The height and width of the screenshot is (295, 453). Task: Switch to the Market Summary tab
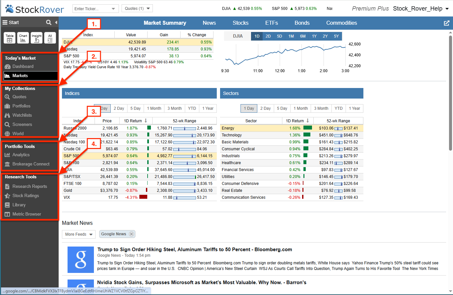click(165, 23)
